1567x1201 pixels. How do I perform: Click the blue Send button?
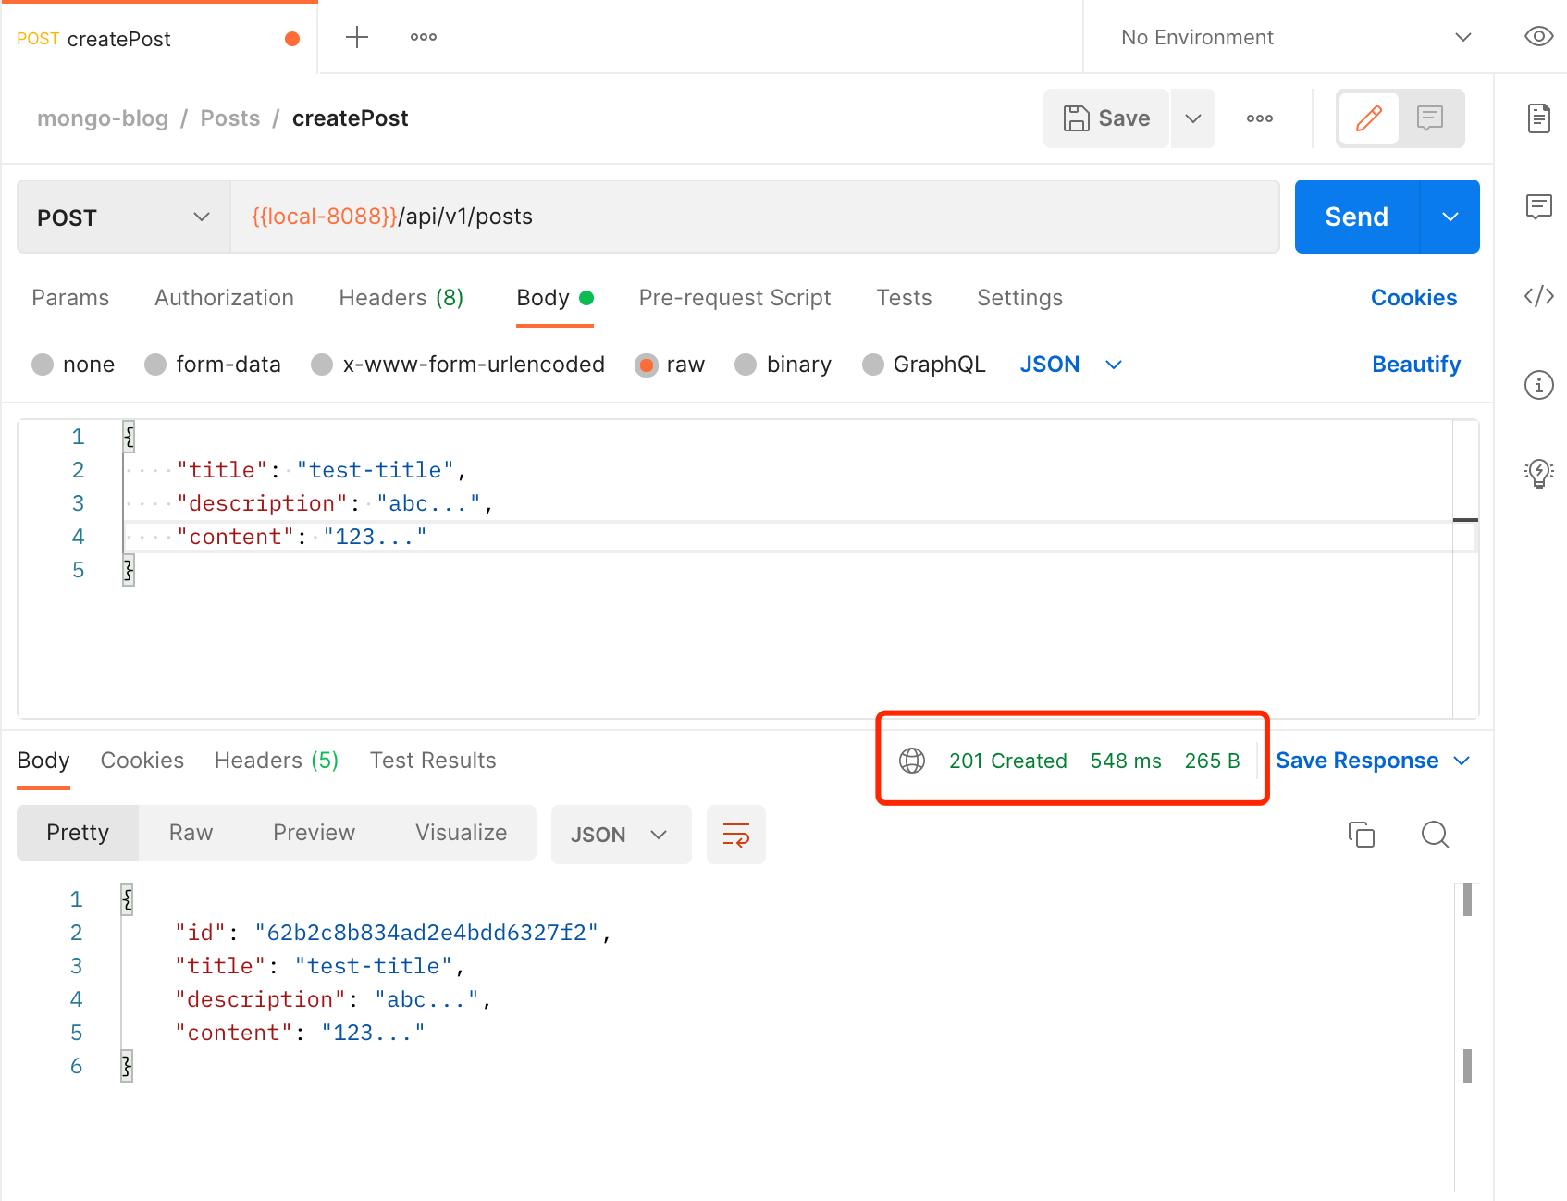pos(1357,217)
